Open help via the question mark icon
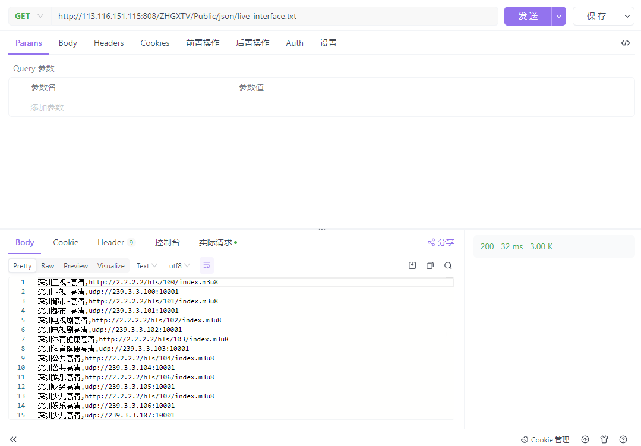Screen dimensions: 641x446 pyautogui.click(x=623, y=439)
